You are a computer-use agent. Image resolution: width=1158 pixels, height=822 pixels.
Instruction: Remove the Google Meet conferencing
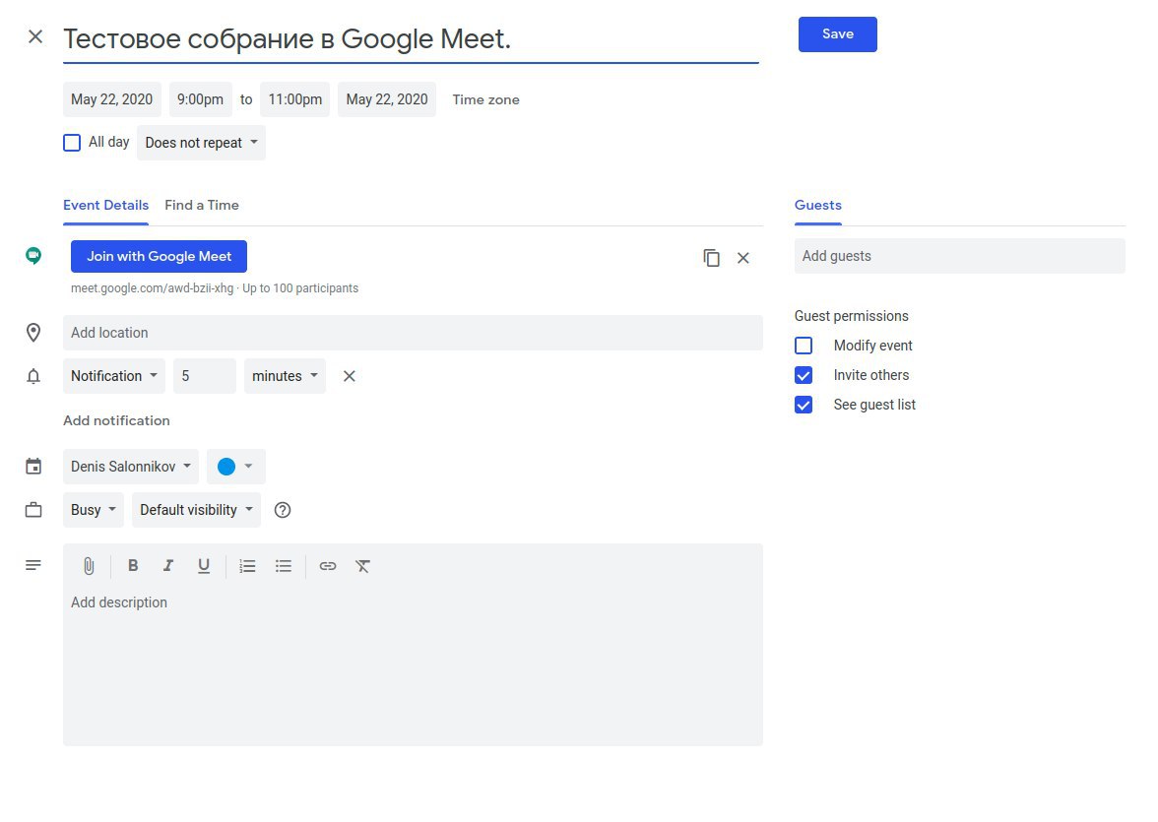[x=742, y=258]
